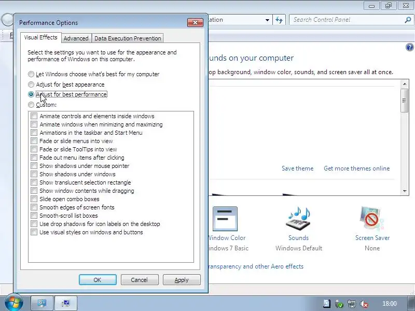Viewport: 415px width, 311px height.
Task: Click the green-check security tray icon
Action: 339,304
